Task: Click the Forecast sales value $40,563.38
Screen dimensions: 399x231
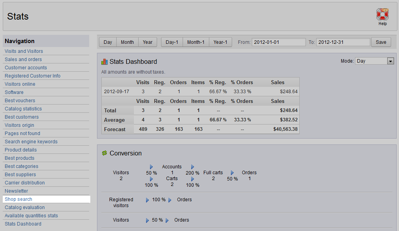Action: pos(285,129)
